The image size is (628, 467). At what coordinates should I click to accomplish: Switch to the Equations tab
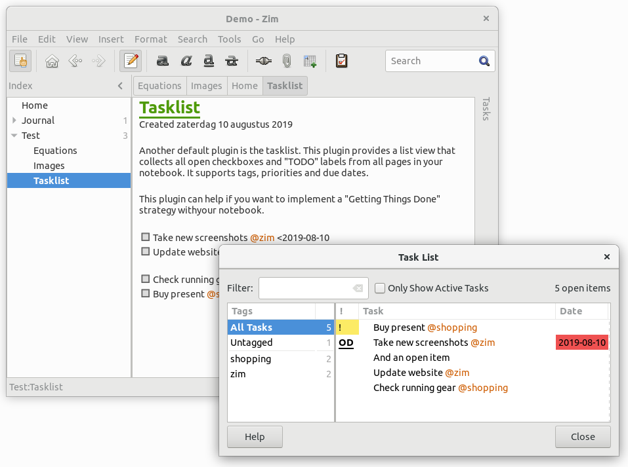coord(159,85)
